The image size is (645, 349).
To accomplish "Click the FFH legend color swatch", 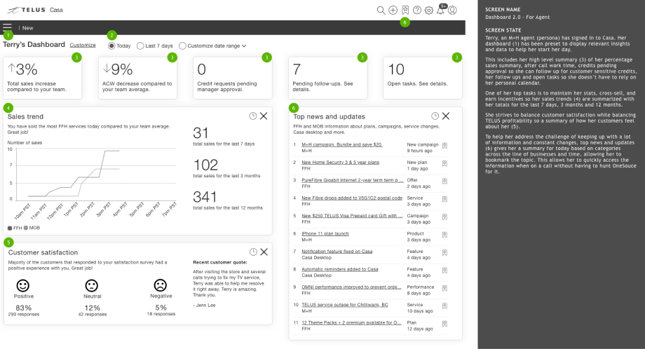I will [x=10, y=228].
